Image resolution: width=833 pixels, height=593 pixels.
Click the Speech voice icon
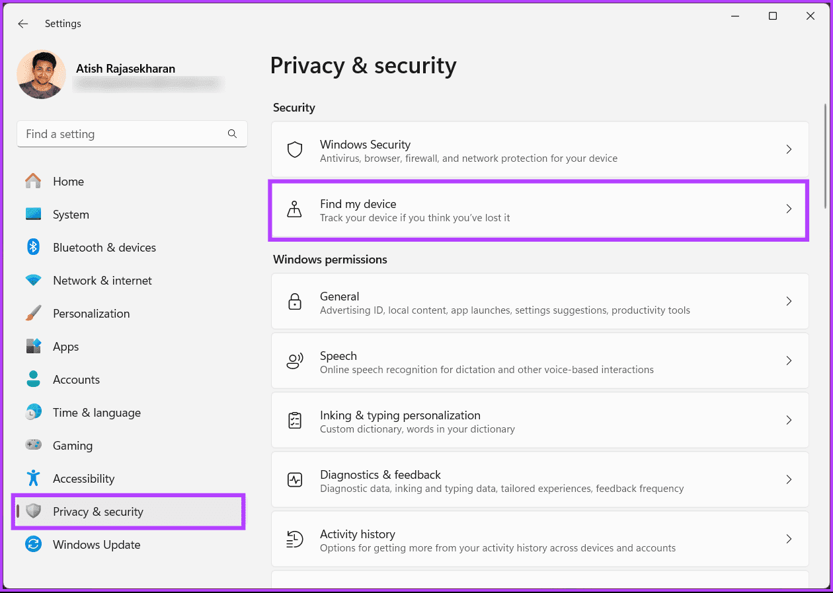click(x=295, y=361)
